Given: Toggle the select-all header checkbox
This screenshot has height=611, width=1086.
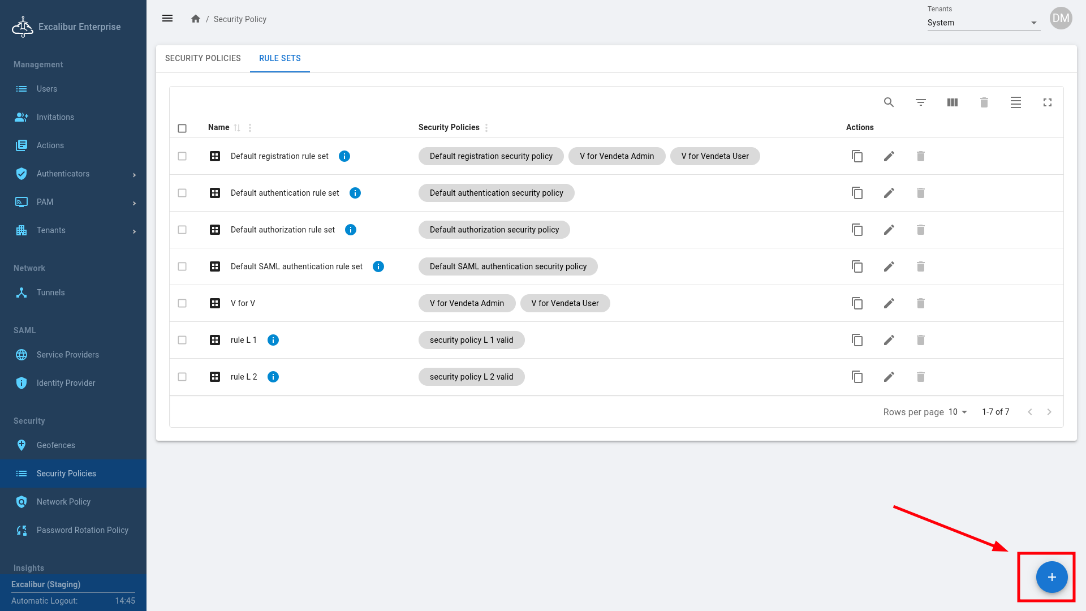Looking at the screenshot, I should pos(182,128).
